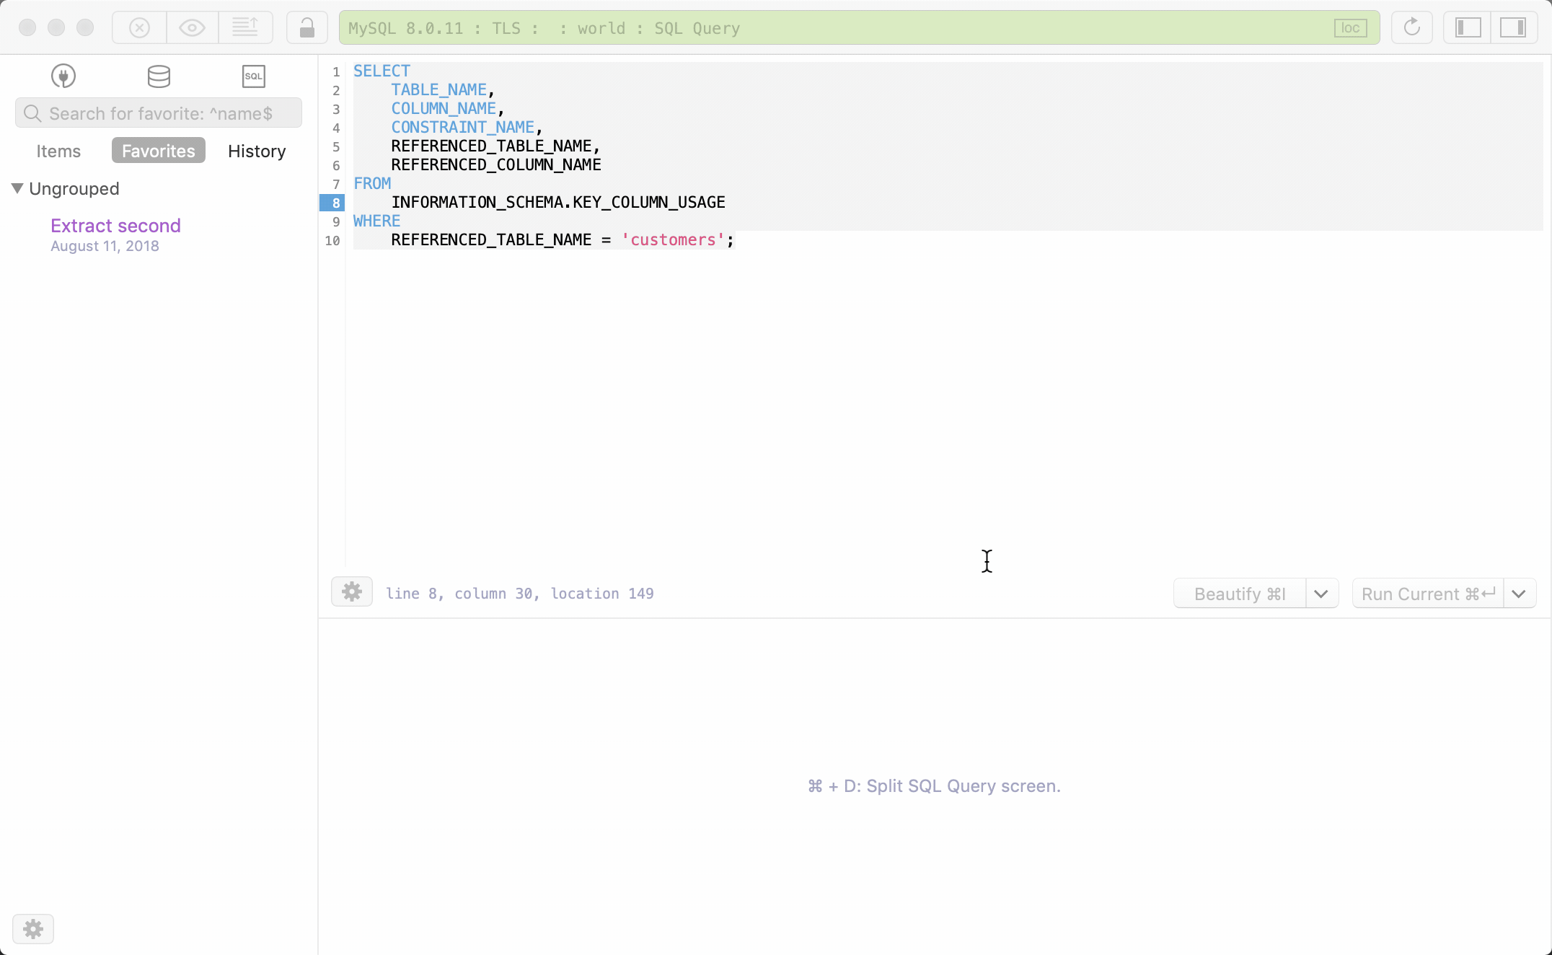Screen dimensions: 1552x955
Task: Toggle visibility of the left sidebar panel
Action: pos(1465,27)
